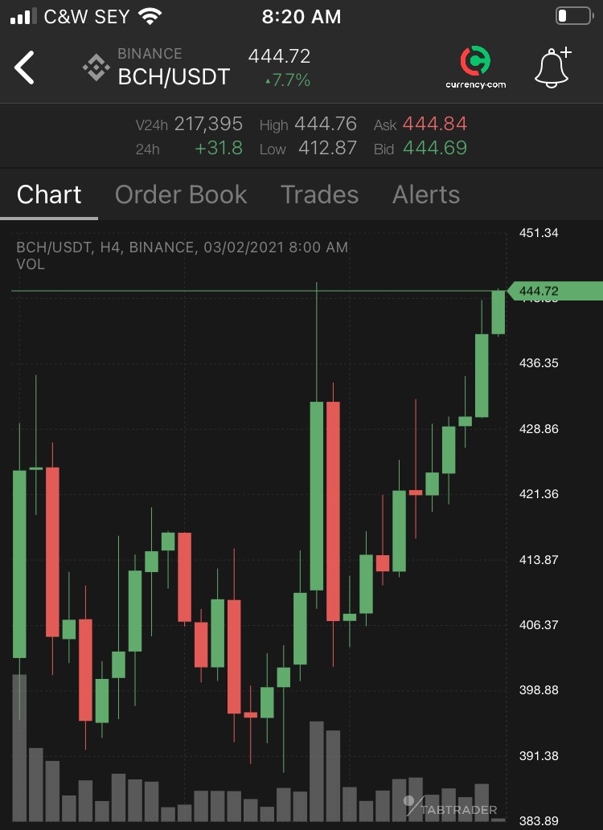The height and width of the screenshot is (830, 603).
Task: Tap the Binance exchange logo
Action: [x=96, y=67]
